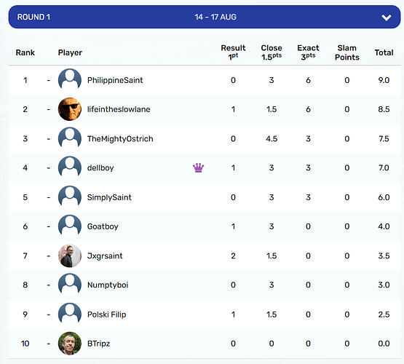Click the Total column header

384,52
